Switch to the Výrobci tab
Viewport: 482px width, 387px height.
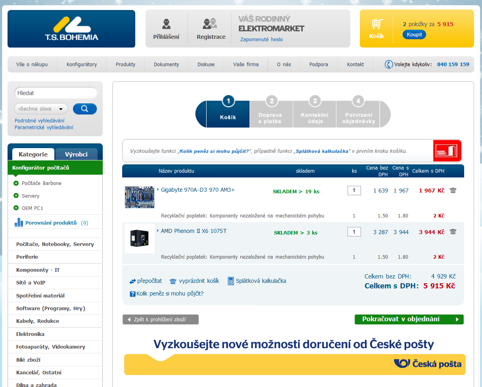click(x=76, y=154)
